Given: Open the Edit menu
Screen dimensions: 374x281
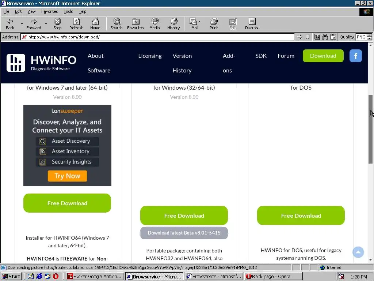Looking at the screenshot, I should [x=18, y=11].
